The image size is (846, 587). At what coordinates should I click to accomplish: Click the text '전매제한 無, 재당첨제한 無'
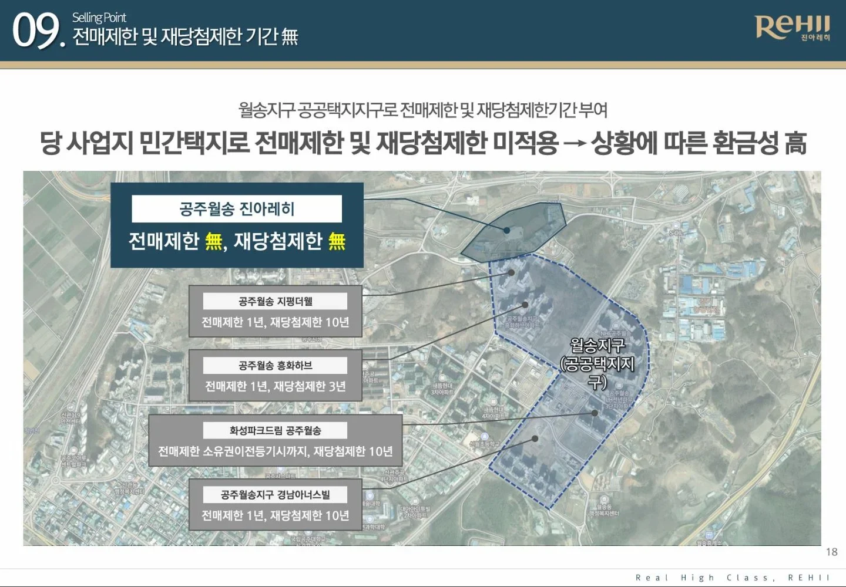(x=237, y=241)
